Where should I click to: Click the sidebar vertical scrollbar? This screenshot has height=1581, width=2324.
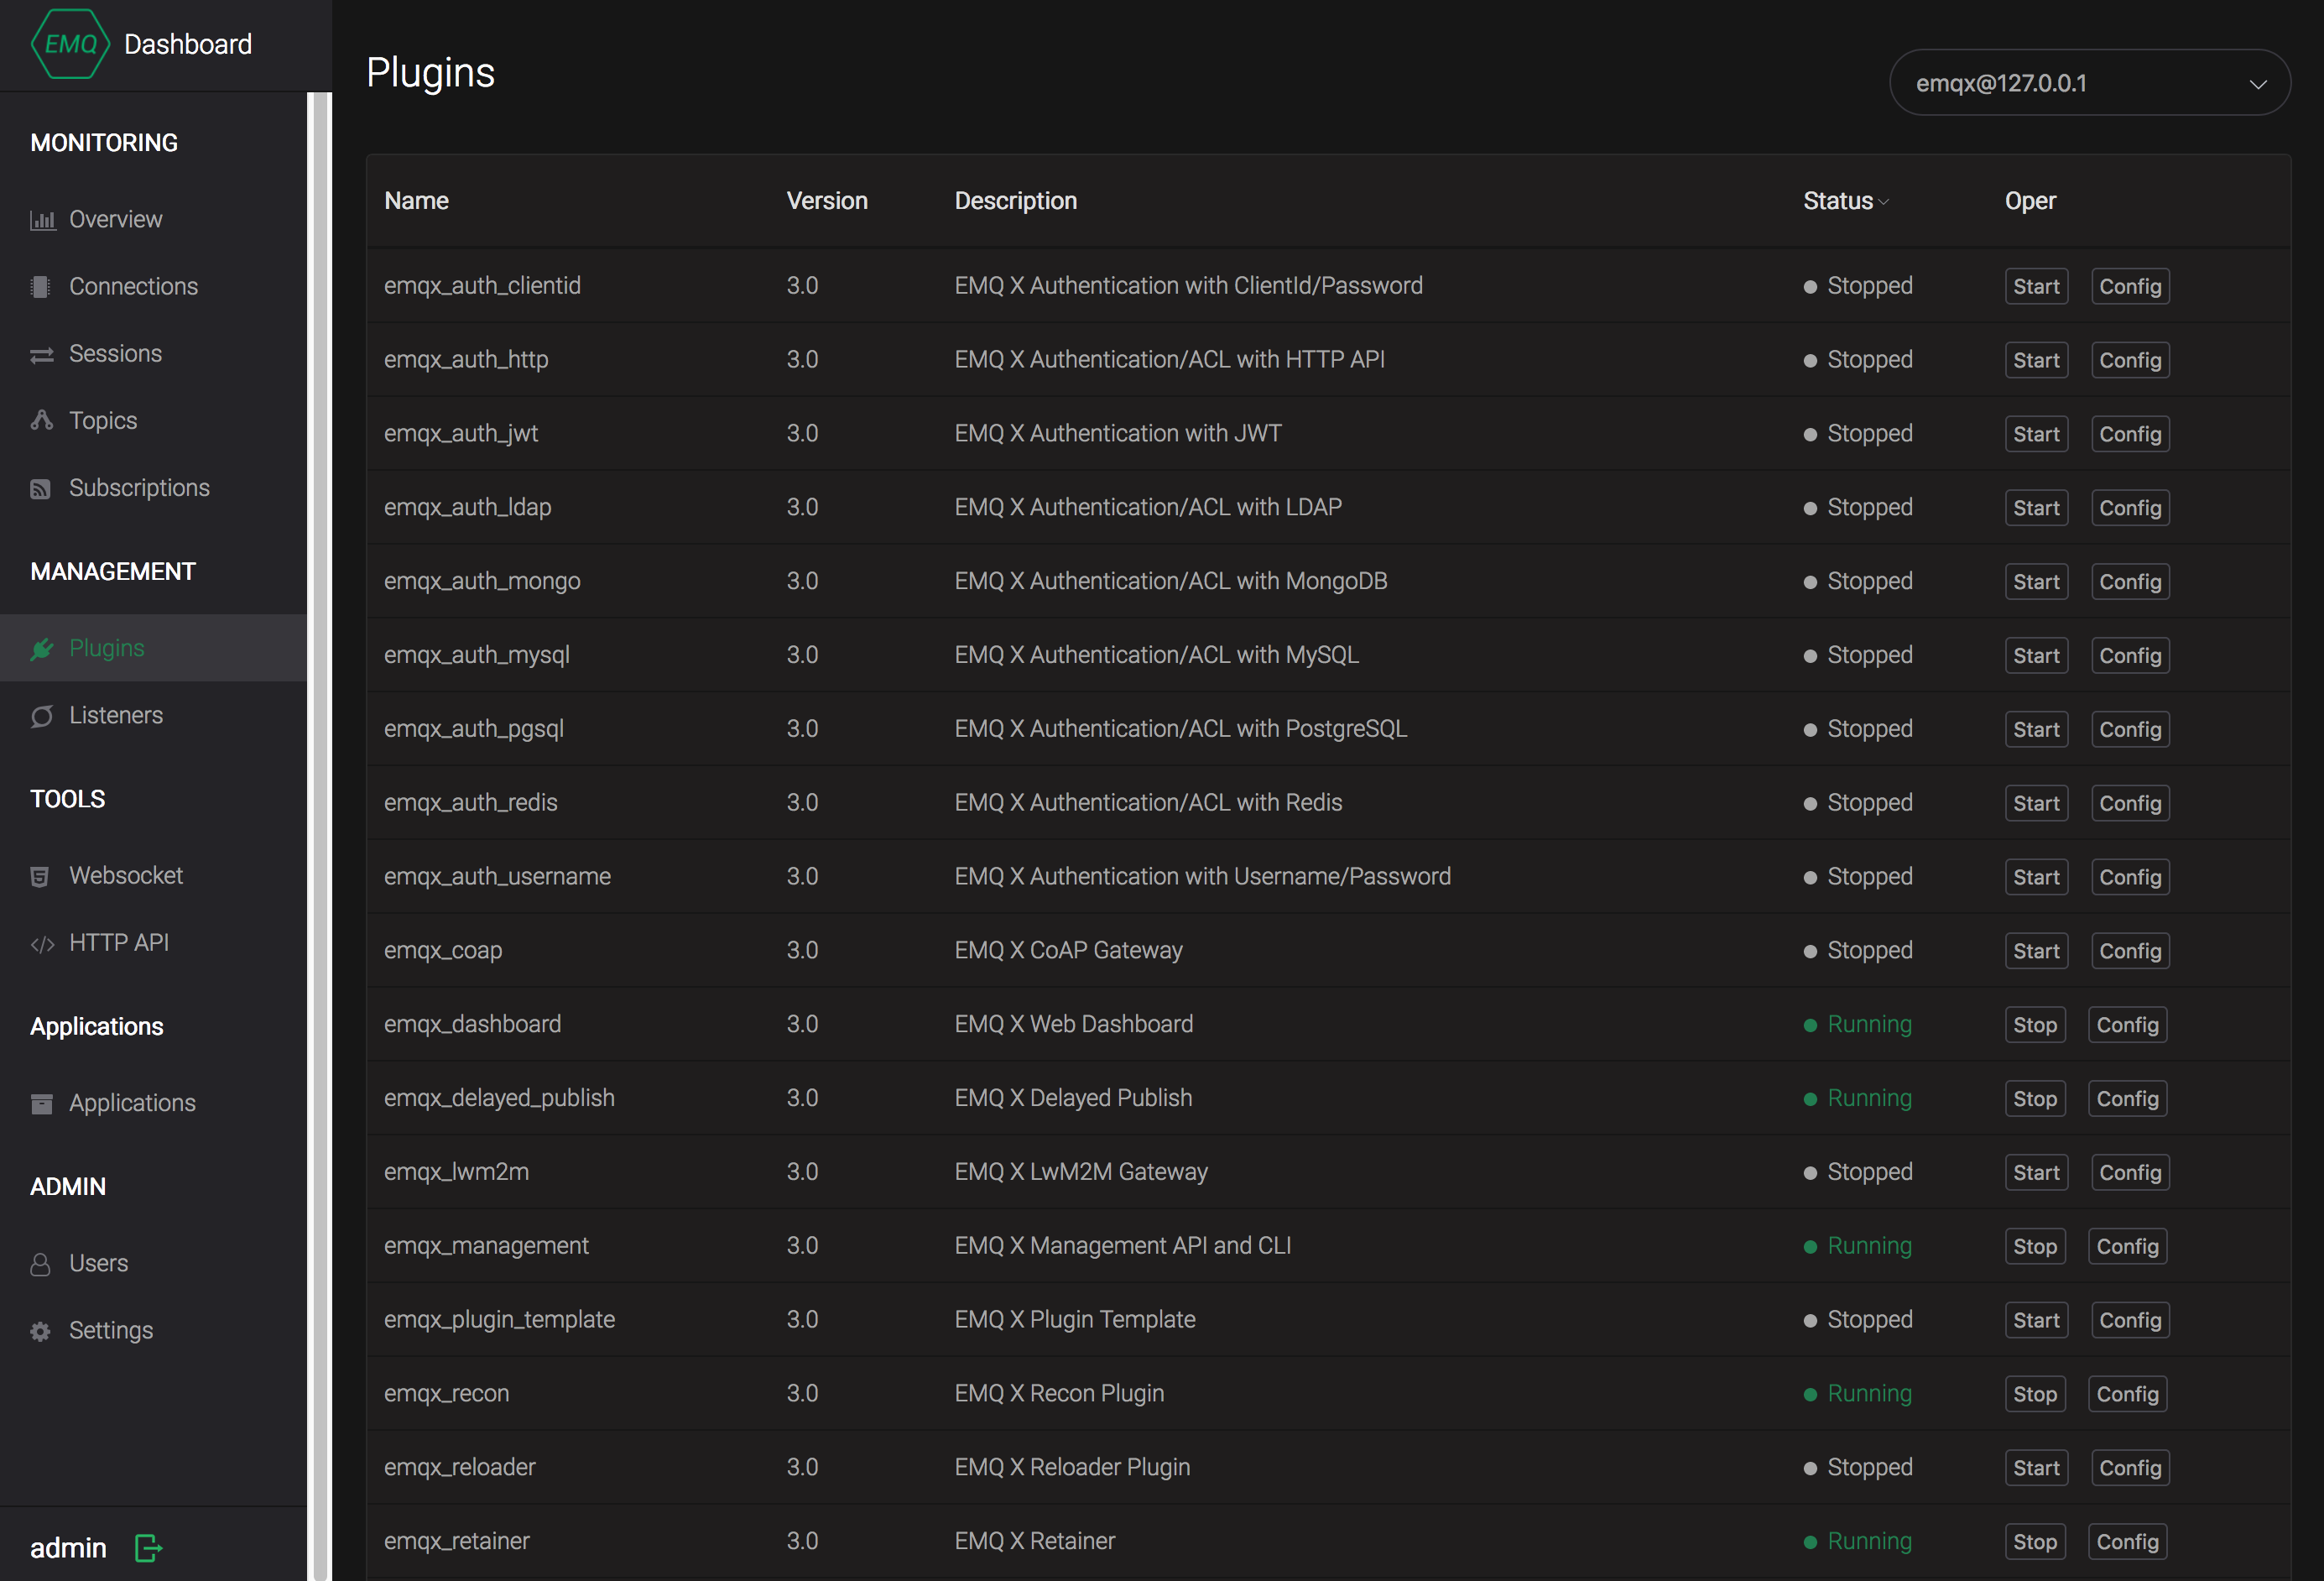(320, 800)
